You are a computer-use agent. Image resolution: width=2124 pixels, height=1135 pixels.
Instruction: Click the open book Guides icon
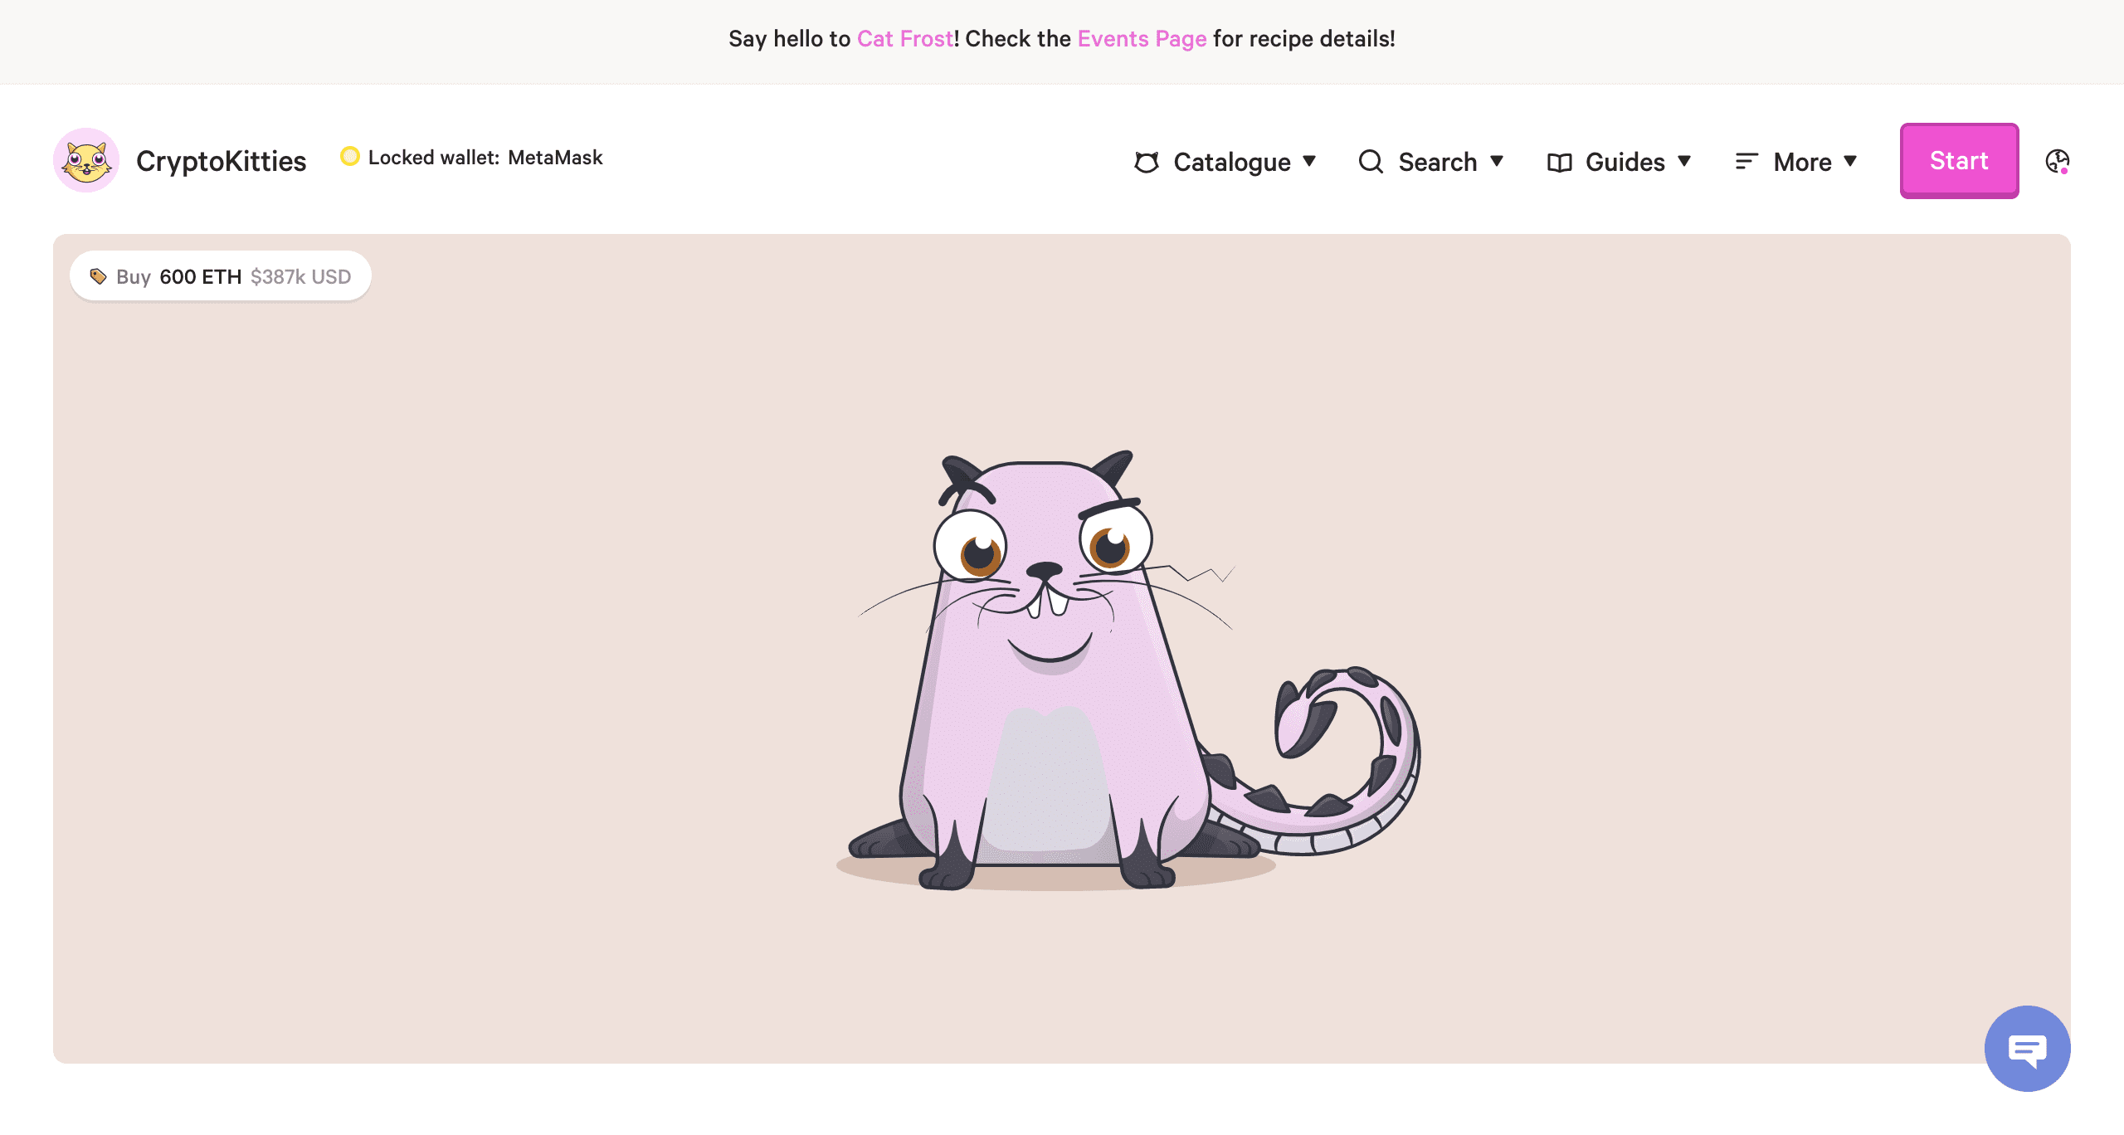coord(1560,163)
